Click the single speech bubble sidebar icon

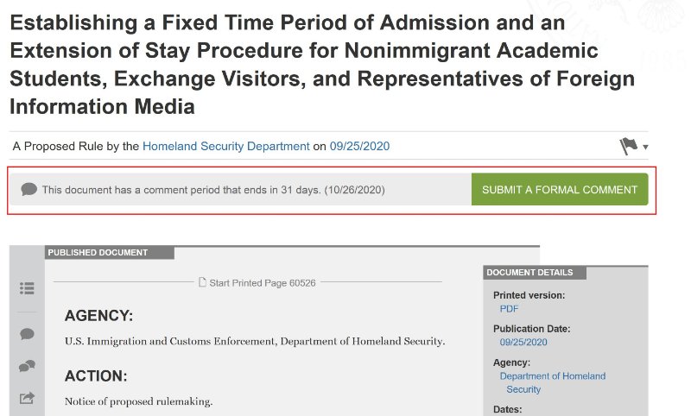(x=27, y=334)
